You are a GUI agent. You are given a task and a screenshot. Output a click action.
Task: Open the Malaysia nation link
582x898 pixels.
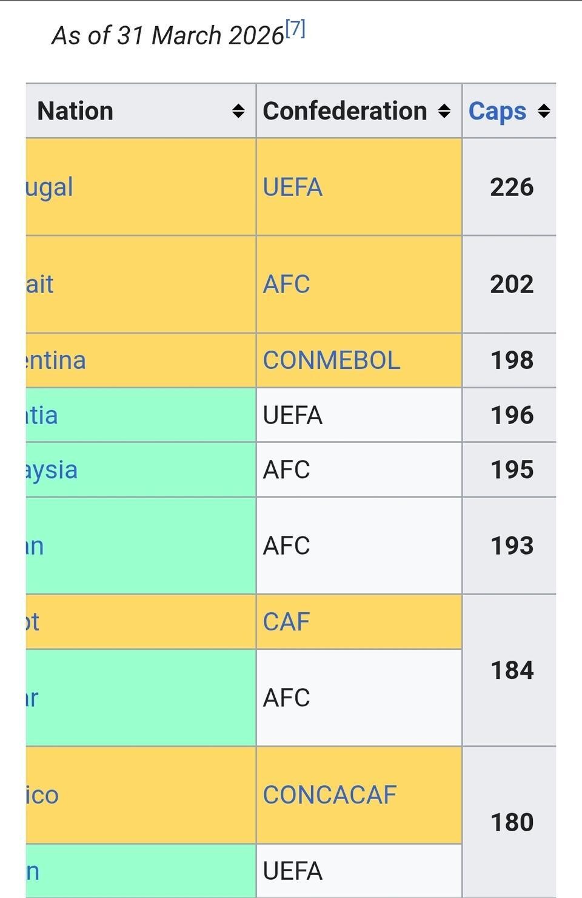52,470
